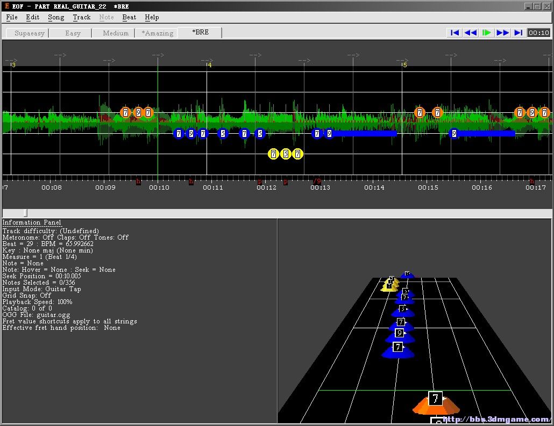Click the 00:16 timestamp on the timeline

pos(482,187)
